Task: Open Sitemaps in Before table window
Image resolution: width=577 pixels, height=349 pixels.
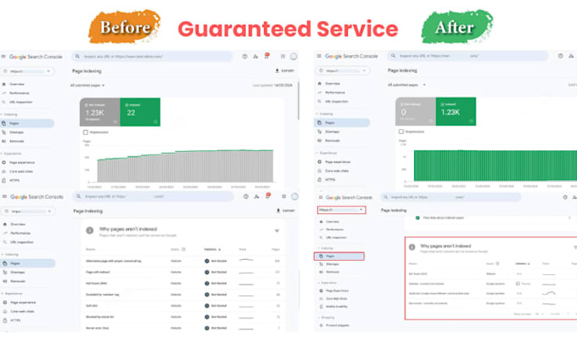Action: (x=14, y=273)
